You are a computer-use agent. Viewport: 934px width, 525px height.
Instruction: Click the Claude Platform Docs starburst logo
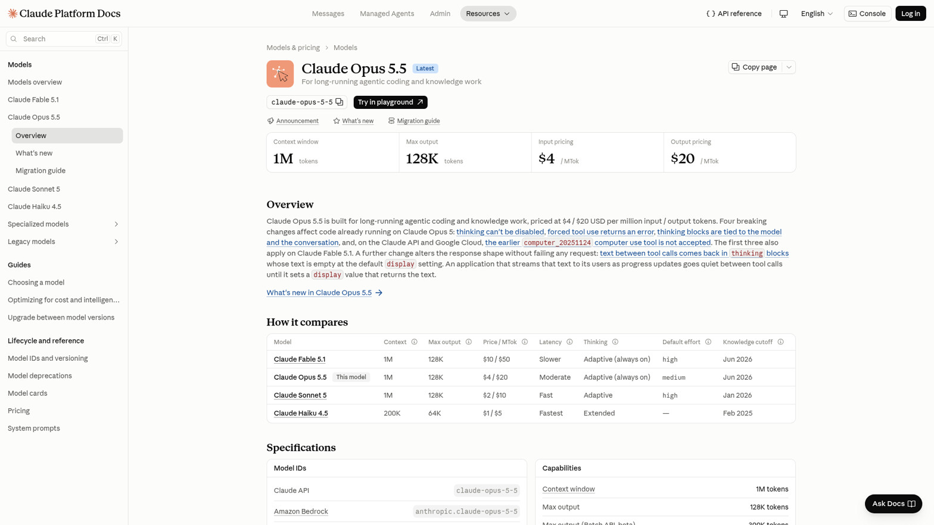(x=13, y=13)
